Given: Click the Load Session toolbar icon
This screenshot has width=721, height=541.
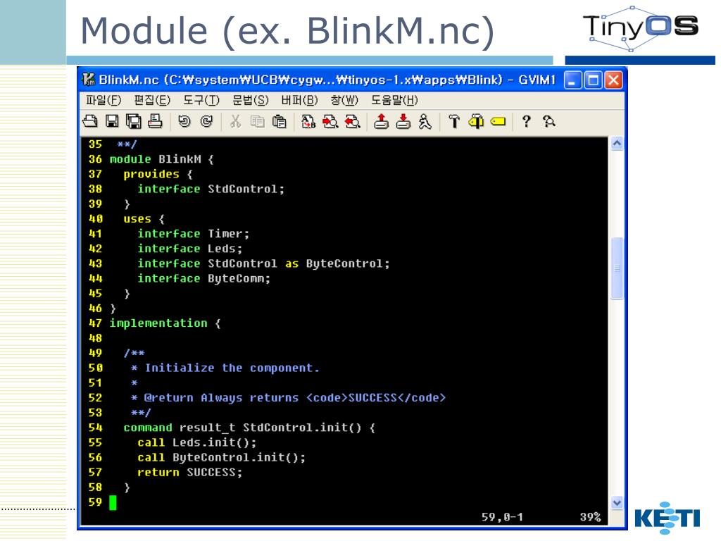Looking at the screenshot, I should click(381, 121).
